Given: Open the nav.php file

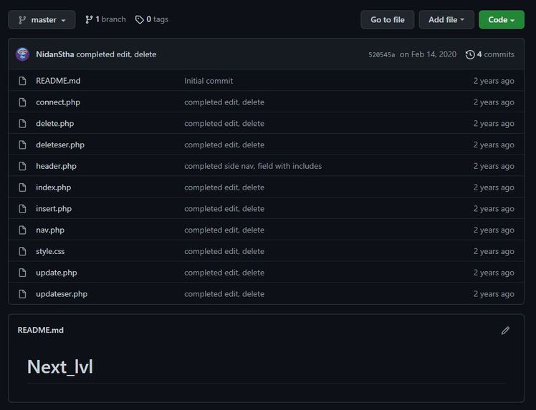Looking at the screenshot, I should tap(50, 230).
